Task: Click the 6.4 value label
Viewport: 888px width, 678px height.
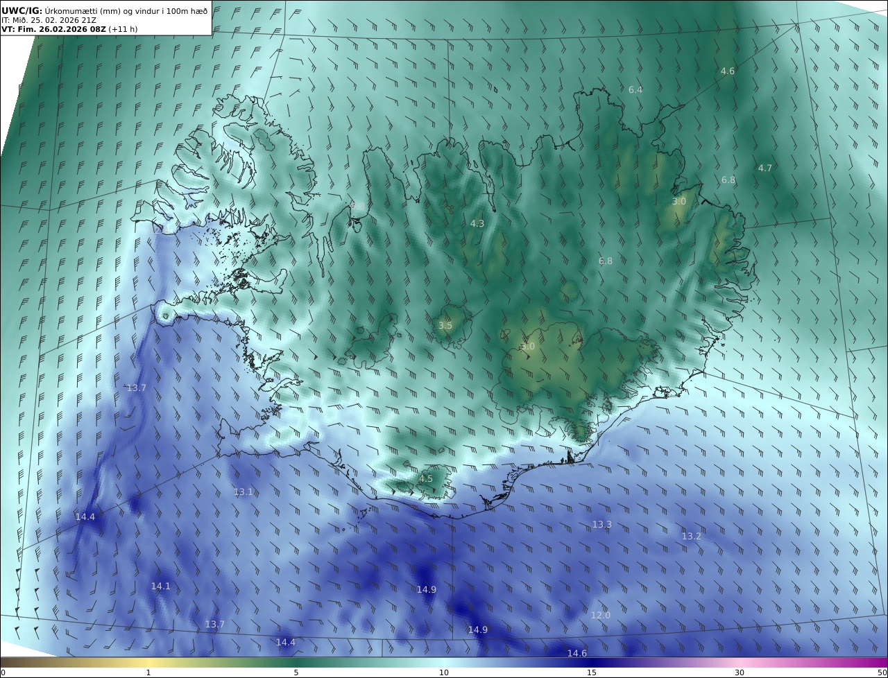Action: click(x=635, y=89)
